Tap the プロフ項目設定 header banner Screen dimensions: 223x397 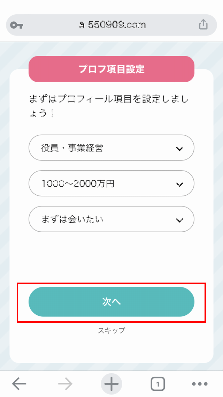[x=111, y=69]
